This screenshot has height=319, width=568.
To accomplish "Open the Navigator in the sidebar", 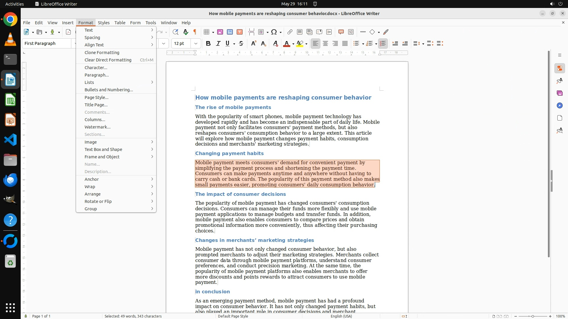I will 559,105.
